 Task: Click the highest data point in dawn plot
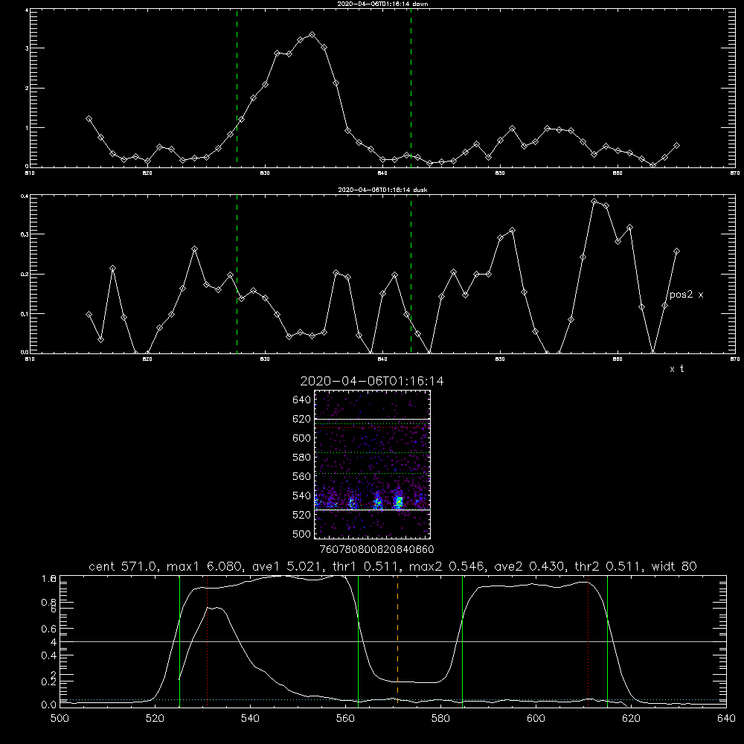tap(312, 35)
